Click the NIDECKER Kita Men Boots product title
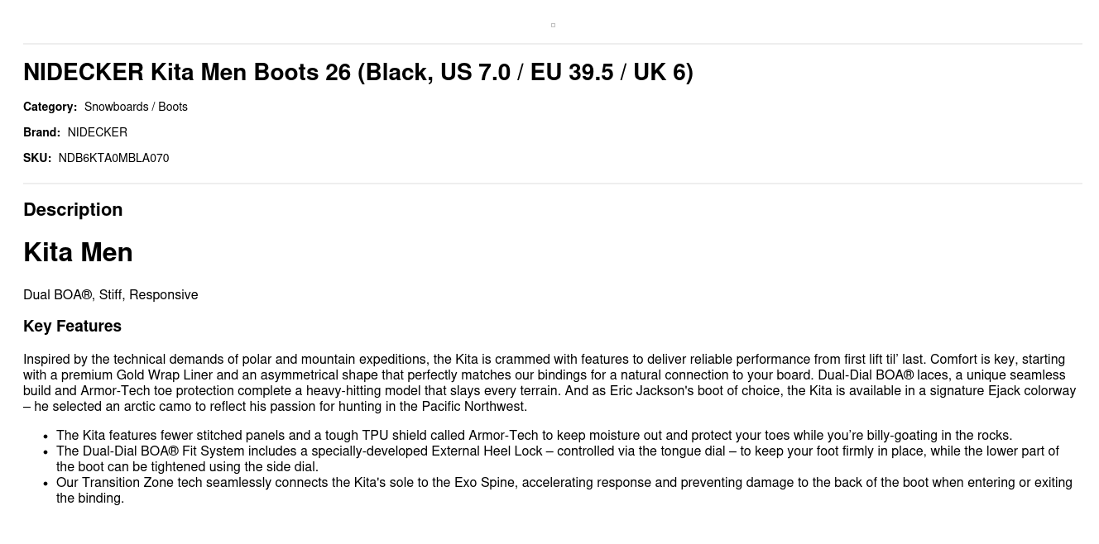Viewport: 1099px width, 544px height. tap(358, 73)
